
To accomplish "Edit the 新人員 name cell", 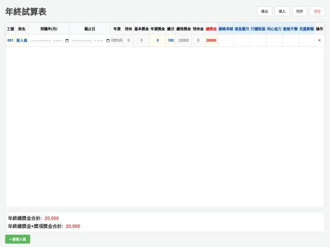I will coord(22,40).
